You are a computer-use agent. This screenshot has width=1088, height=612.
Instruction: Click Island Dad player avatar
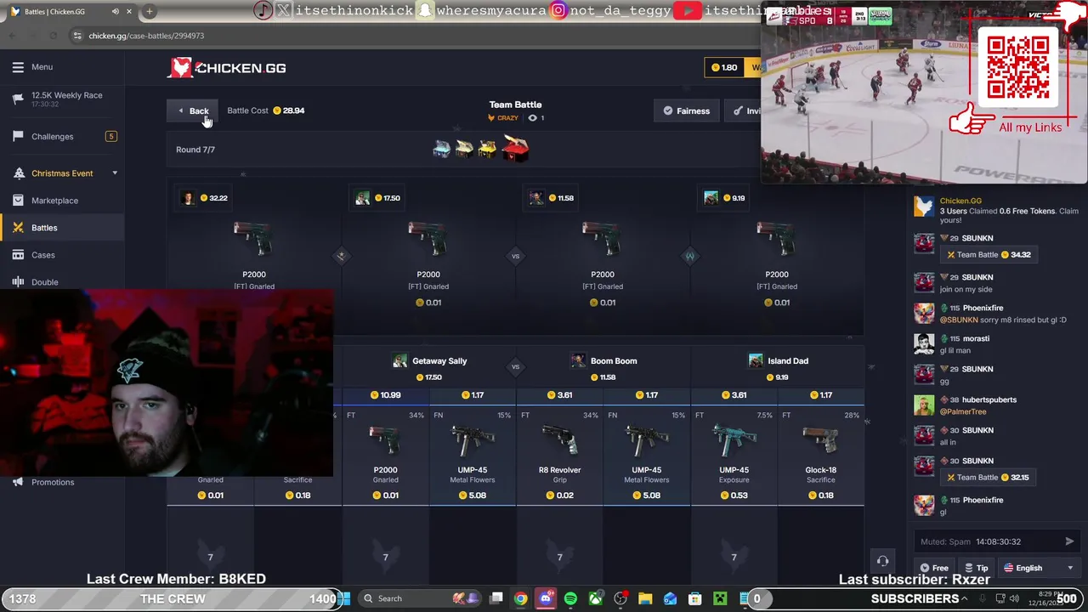(756, 361)
